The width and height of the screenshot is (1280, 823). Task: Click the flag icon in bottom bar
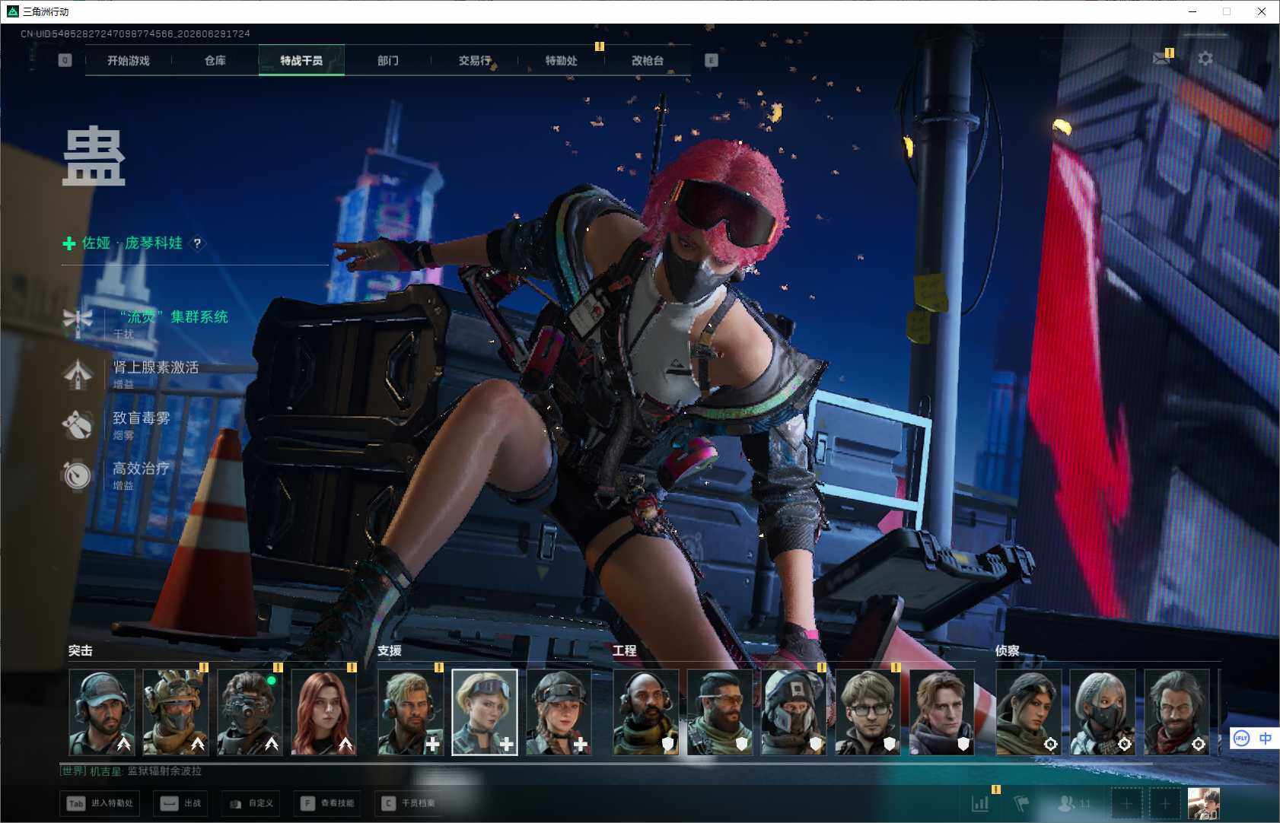[1021, 802]
